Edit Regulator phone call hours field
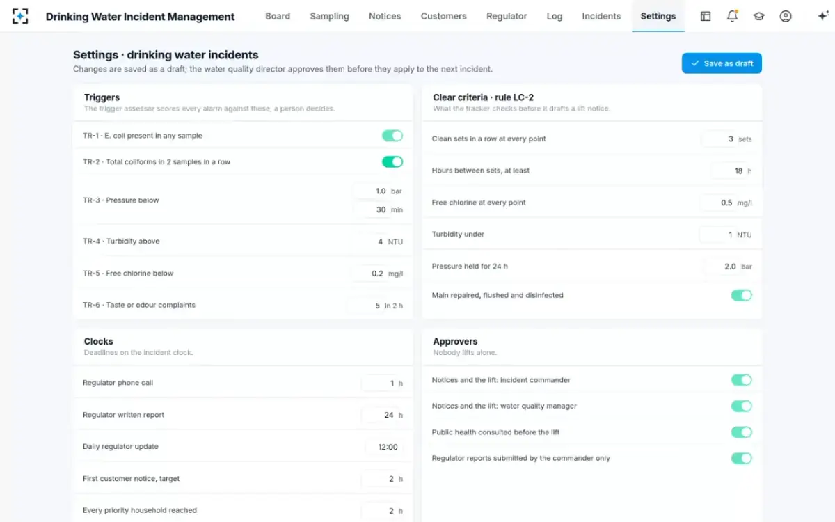Viewport: 835px width, 522px height. [379, 383]
